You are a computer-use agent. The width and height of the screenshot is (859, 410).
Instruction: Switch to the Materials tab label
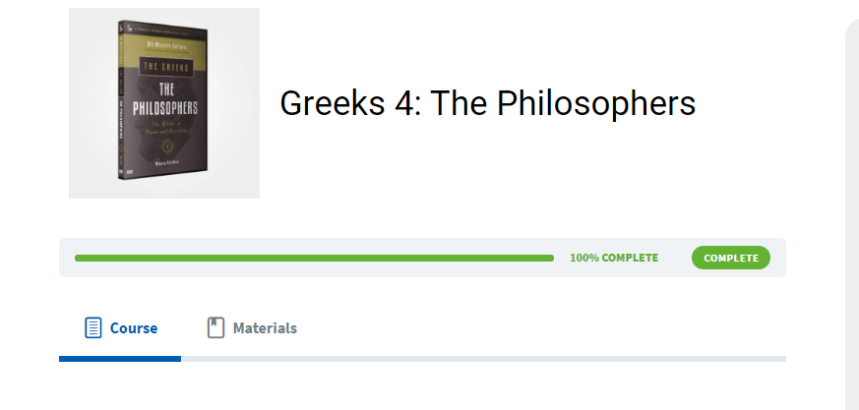click(x=265, y=328)
